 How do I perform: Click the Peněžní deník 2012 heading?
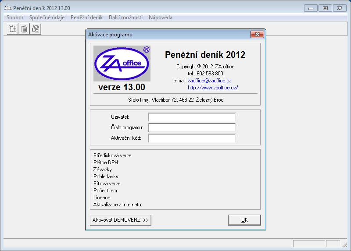click(x=205, y=55)
